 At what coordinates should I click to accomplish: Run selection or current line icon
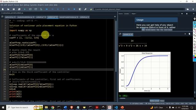(41, 9)
